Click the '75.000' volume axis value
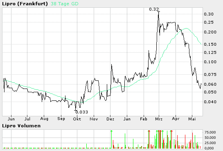The image size is (223, 151). coord(210,132)
